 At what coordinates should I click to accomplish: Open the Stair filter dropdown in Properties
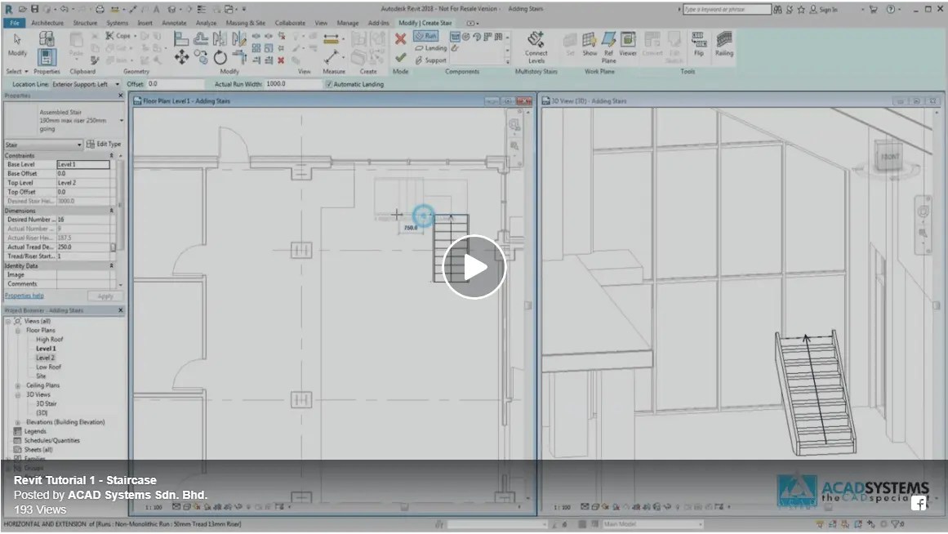(x=43, y=145)
